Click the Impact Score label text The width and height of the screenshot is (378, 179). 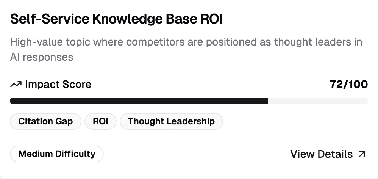point(58,85)
